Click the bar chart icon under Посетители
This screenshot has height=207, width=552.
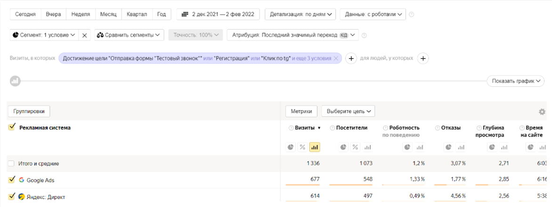pyautogui.click(x=367, y=147)
